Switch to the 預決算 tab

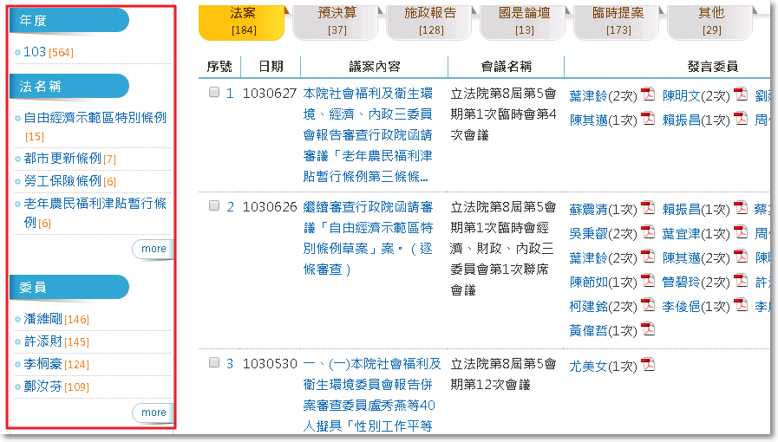pyautogui.click(x=337, y=22)
